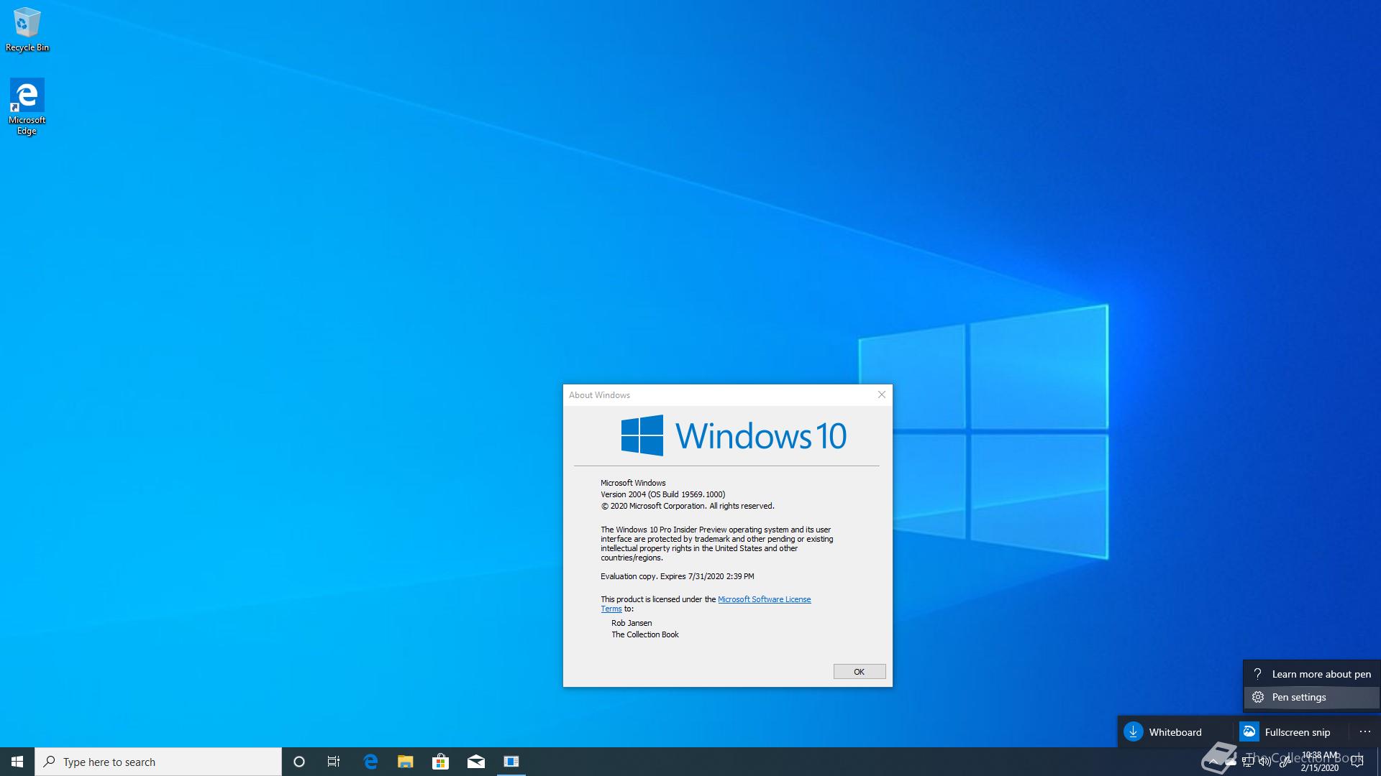Click the OneDrive cloud tray icon
This screenshot has height=776, width=1381.
click(1231, 762)
